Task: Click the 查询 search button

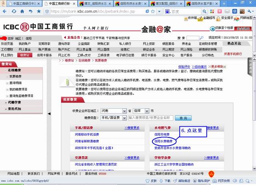Action: click(x=183, y=118)
